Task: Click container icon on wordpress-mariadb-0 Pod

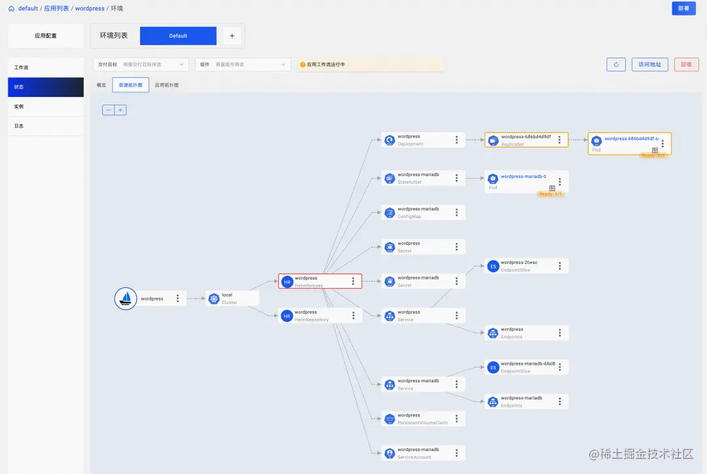Action: point(552,188)
